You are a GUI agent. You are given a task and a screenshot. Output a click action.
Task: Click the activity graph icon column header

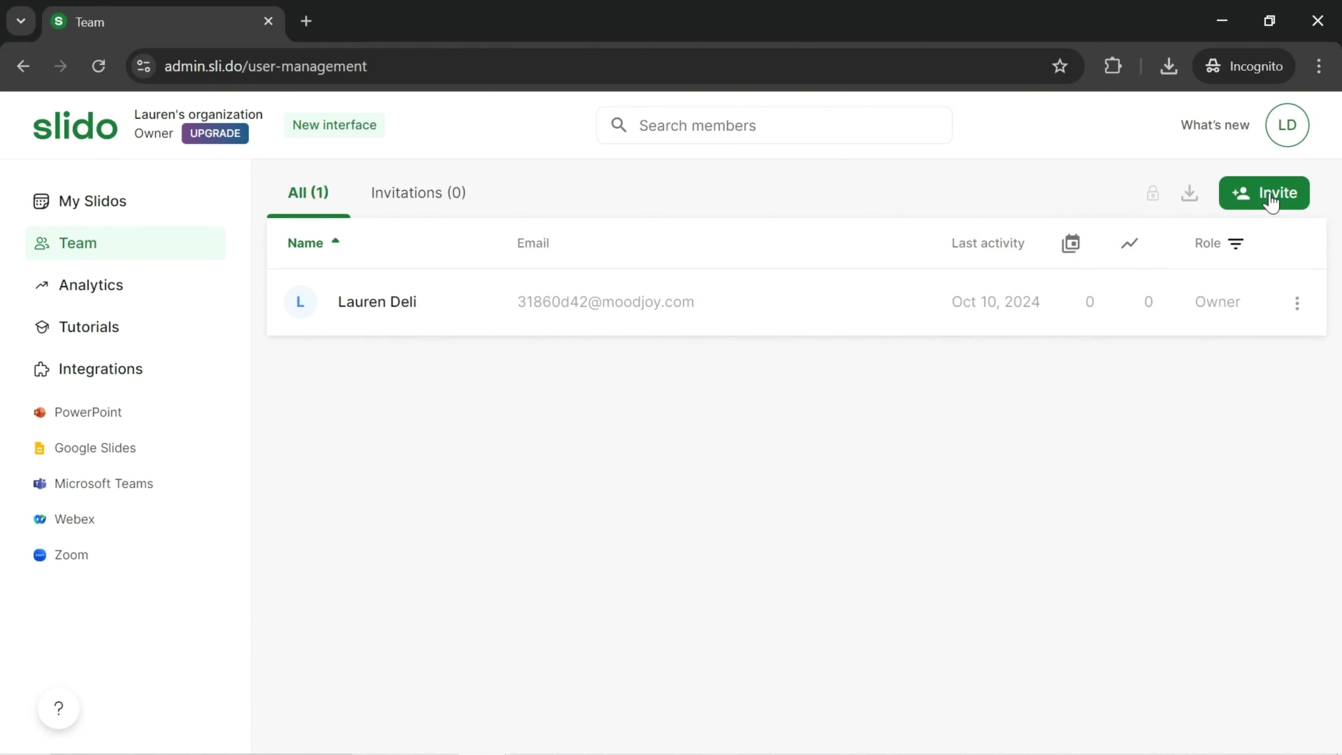(x=1129, y=243)
